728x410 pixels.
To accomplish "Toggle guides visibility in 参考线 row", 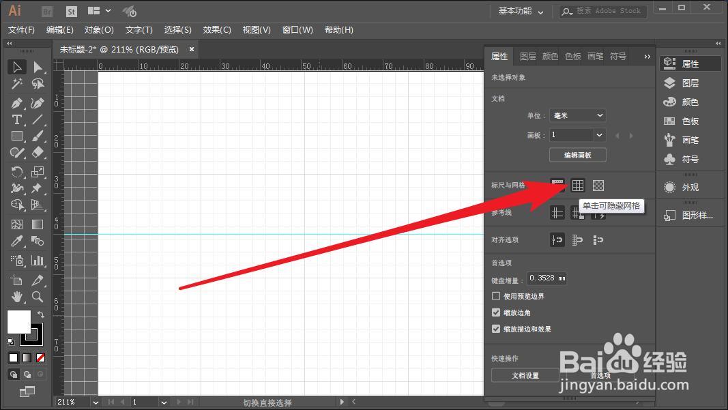I will coord(557,213).
